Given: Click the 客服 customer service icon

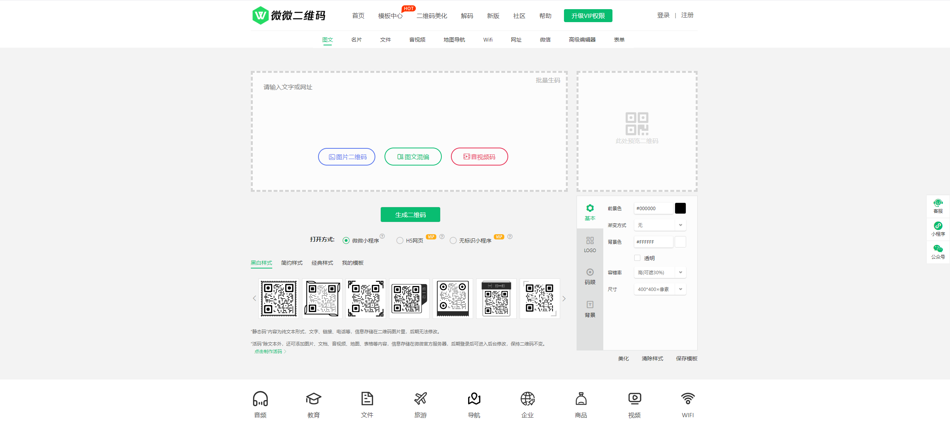Looking at the screenshot, I should (x=938, y=203).
